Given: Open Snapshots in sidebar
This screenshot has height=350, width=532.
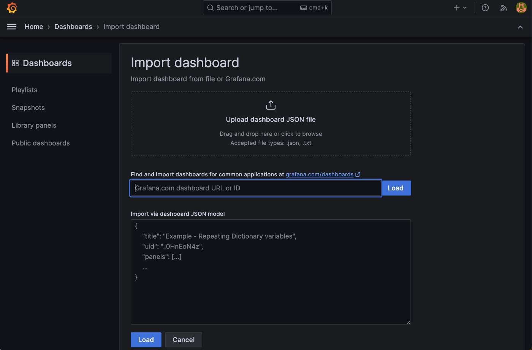Looking at the screenshot, I should (28, 108).
